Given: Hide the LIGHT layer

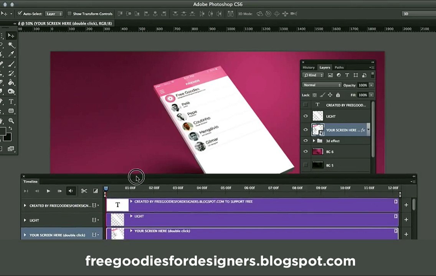Looking at the screenshot, I should [x=306, y=116].
